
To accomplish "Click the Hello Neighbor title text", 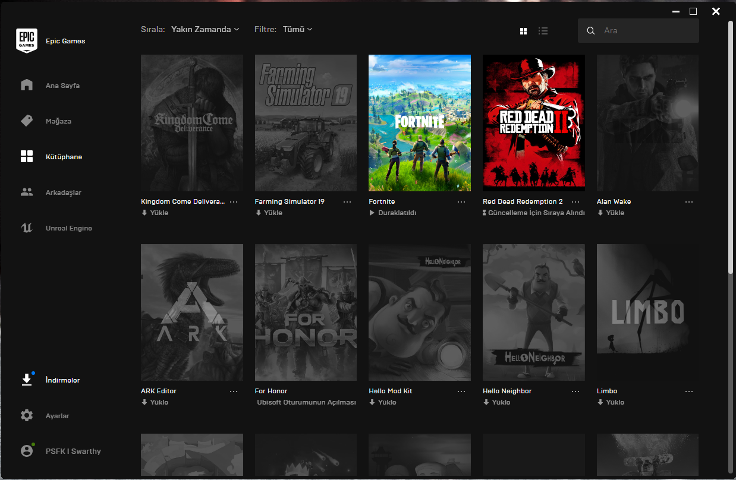I will click(x=507, y=391).
